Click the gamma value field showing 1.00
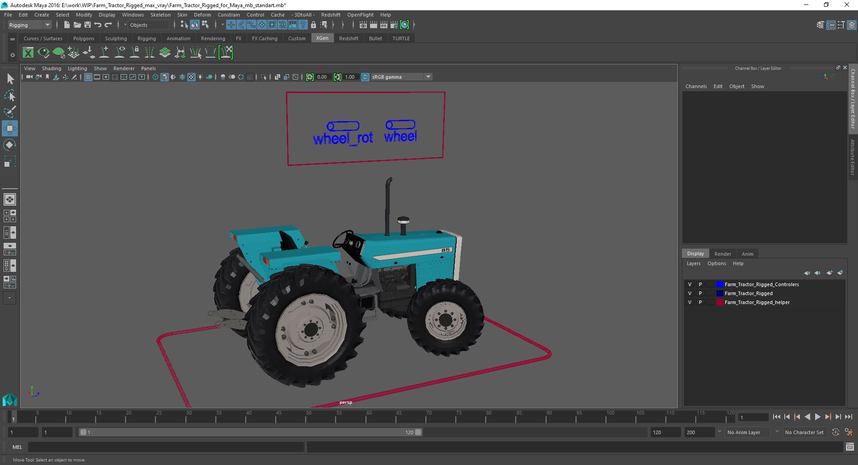Screen dimensions: 858x465 click(x=350, y=77)
